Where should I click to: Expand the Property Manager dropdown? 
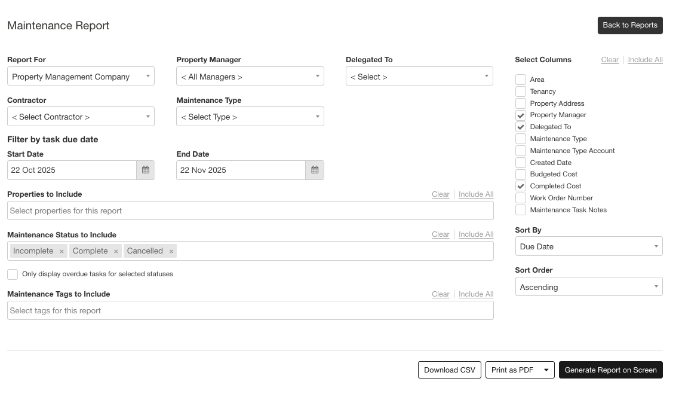click(x=250, y=77)
